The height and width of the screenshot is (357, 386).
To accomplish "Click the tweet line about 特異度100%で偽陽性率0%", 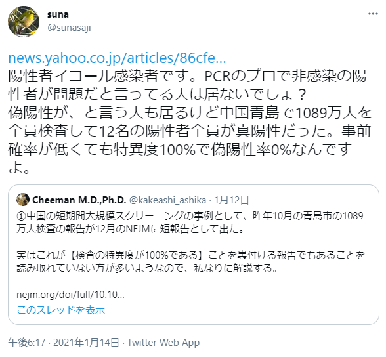I will pos(180,150).
